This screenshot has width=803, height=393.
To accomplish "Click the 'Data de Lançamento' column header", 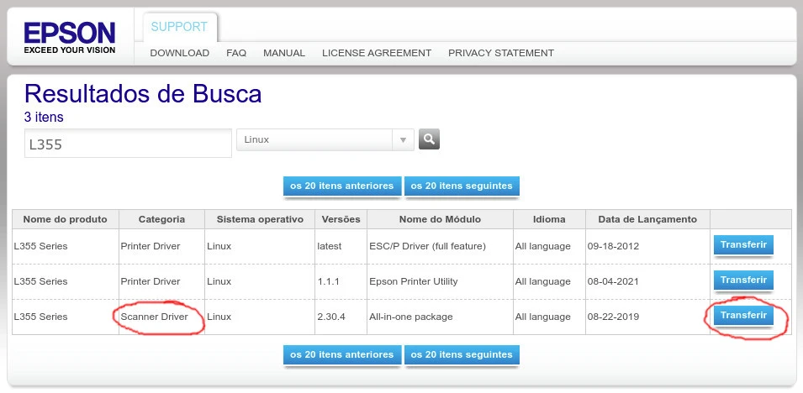I will coord(647,219).
